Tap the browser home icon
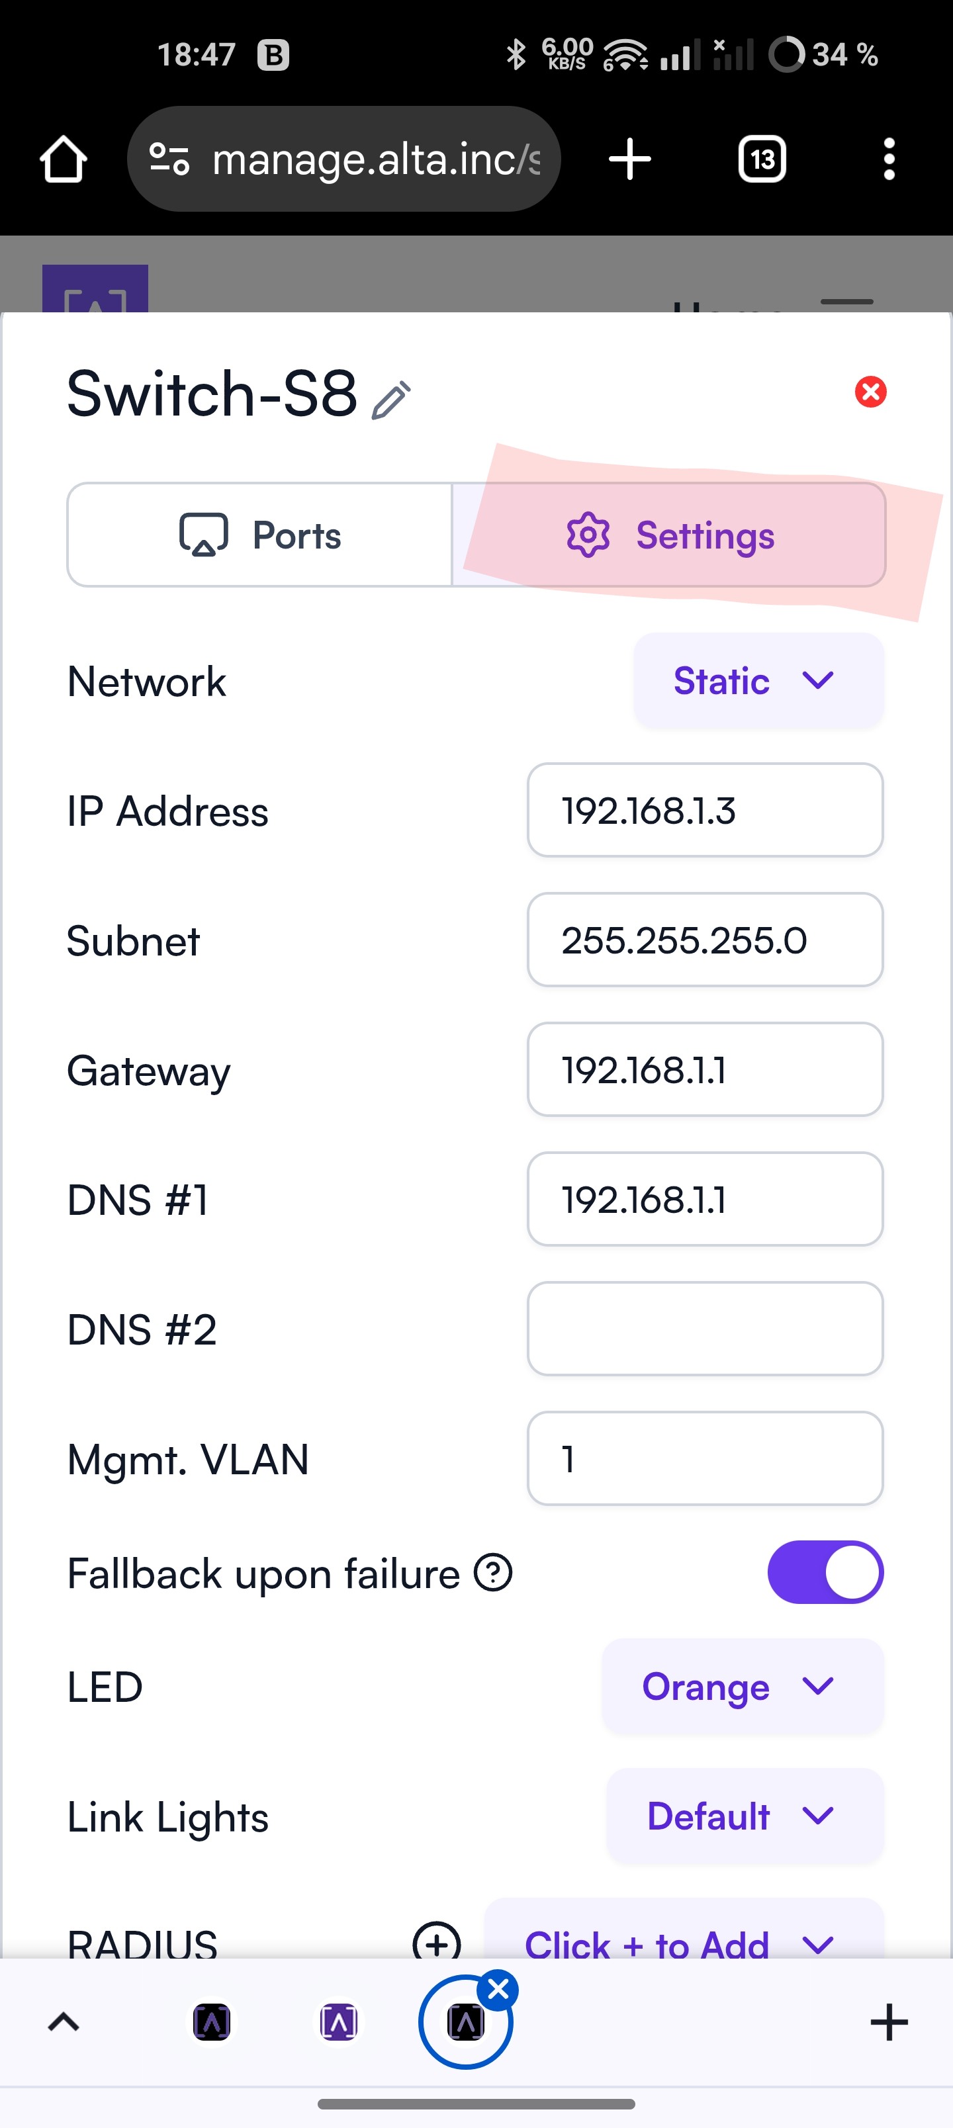This screenshot has height=2128, width=953. (64, 159)
